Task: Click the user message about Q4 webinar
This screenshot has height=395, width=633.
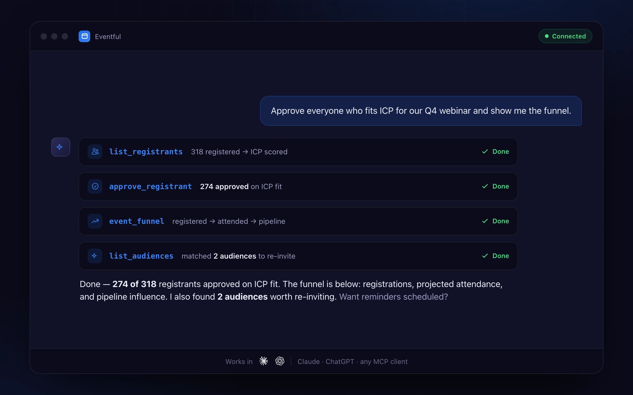Action: [421, 111]
